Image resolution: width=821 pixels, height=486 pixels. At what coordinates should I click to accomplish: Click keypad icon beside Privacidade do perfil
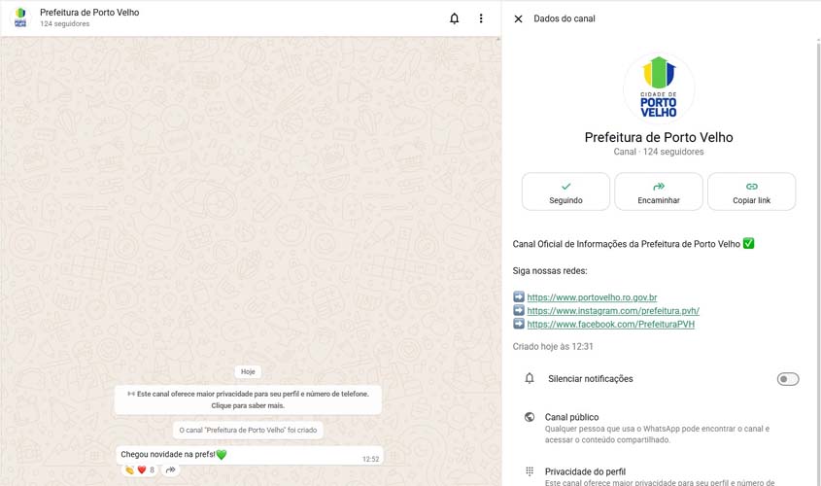[530, 471]
